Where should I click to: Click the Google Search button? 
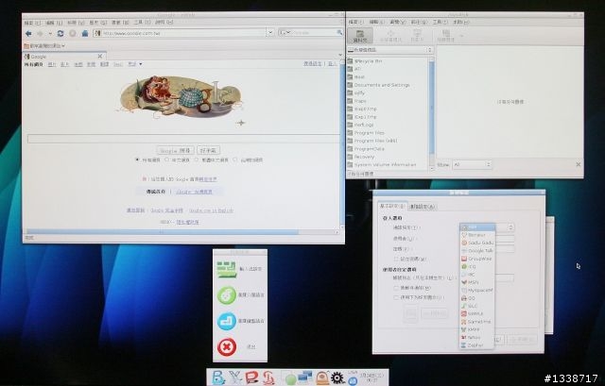coord(175,150)
